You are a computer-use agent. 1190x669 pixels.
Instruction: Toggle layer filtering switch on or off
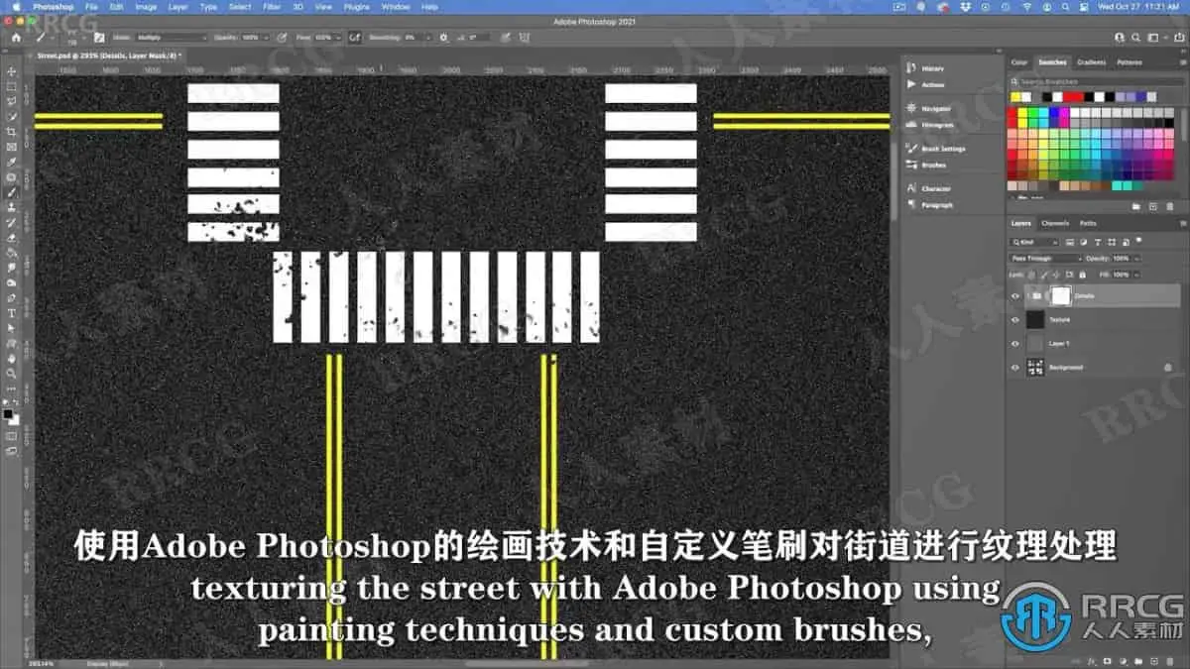pos(1138,240)
